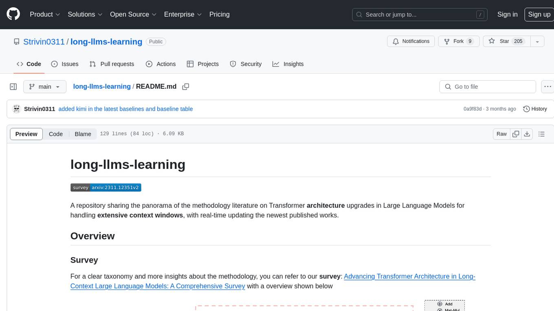Expand the Product menu
Viewport: 554px width, 311px height.
[45, 14]
